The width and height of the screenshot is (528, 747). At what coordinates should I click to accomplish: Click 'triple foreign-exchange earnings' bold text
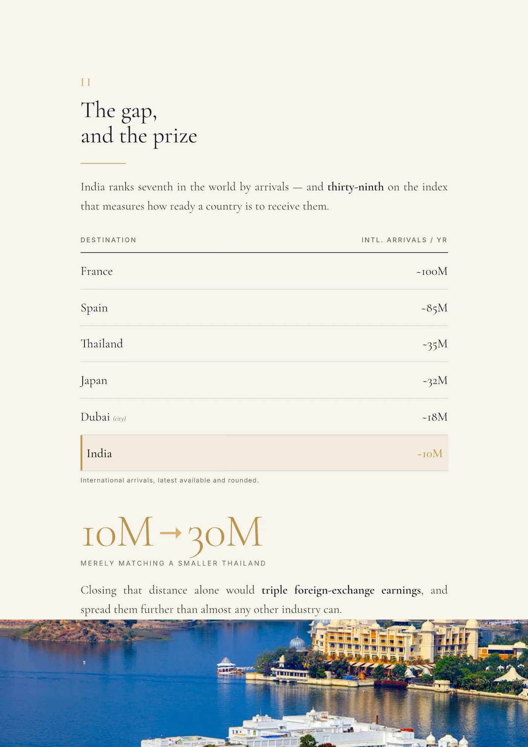(341, 590)
